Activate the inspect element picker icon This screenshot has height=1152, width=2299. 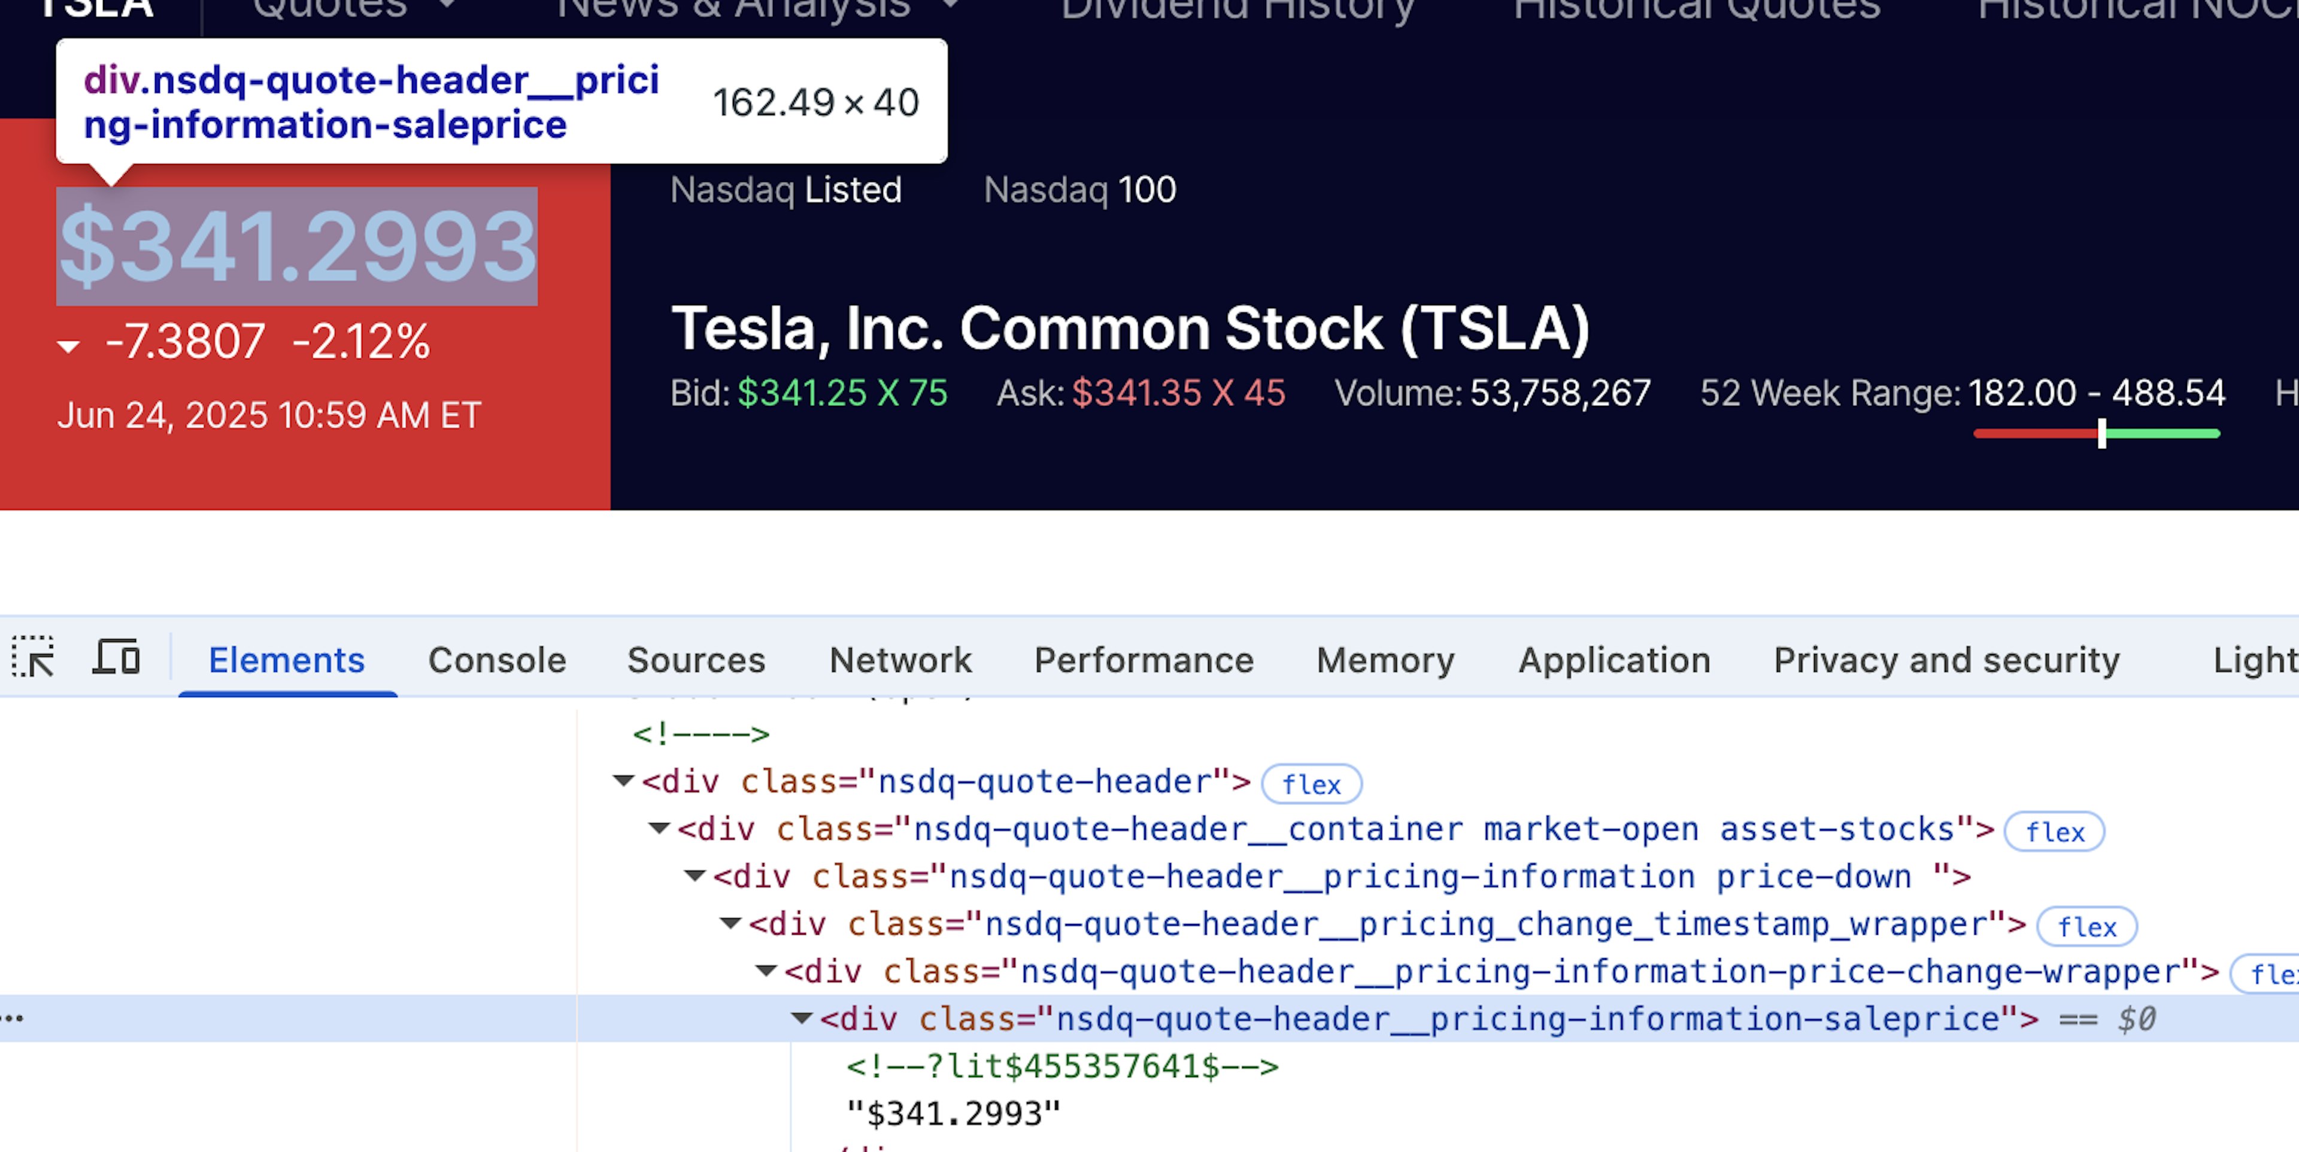(33, 658)
